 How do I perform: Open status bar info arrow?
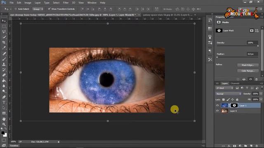59,142
